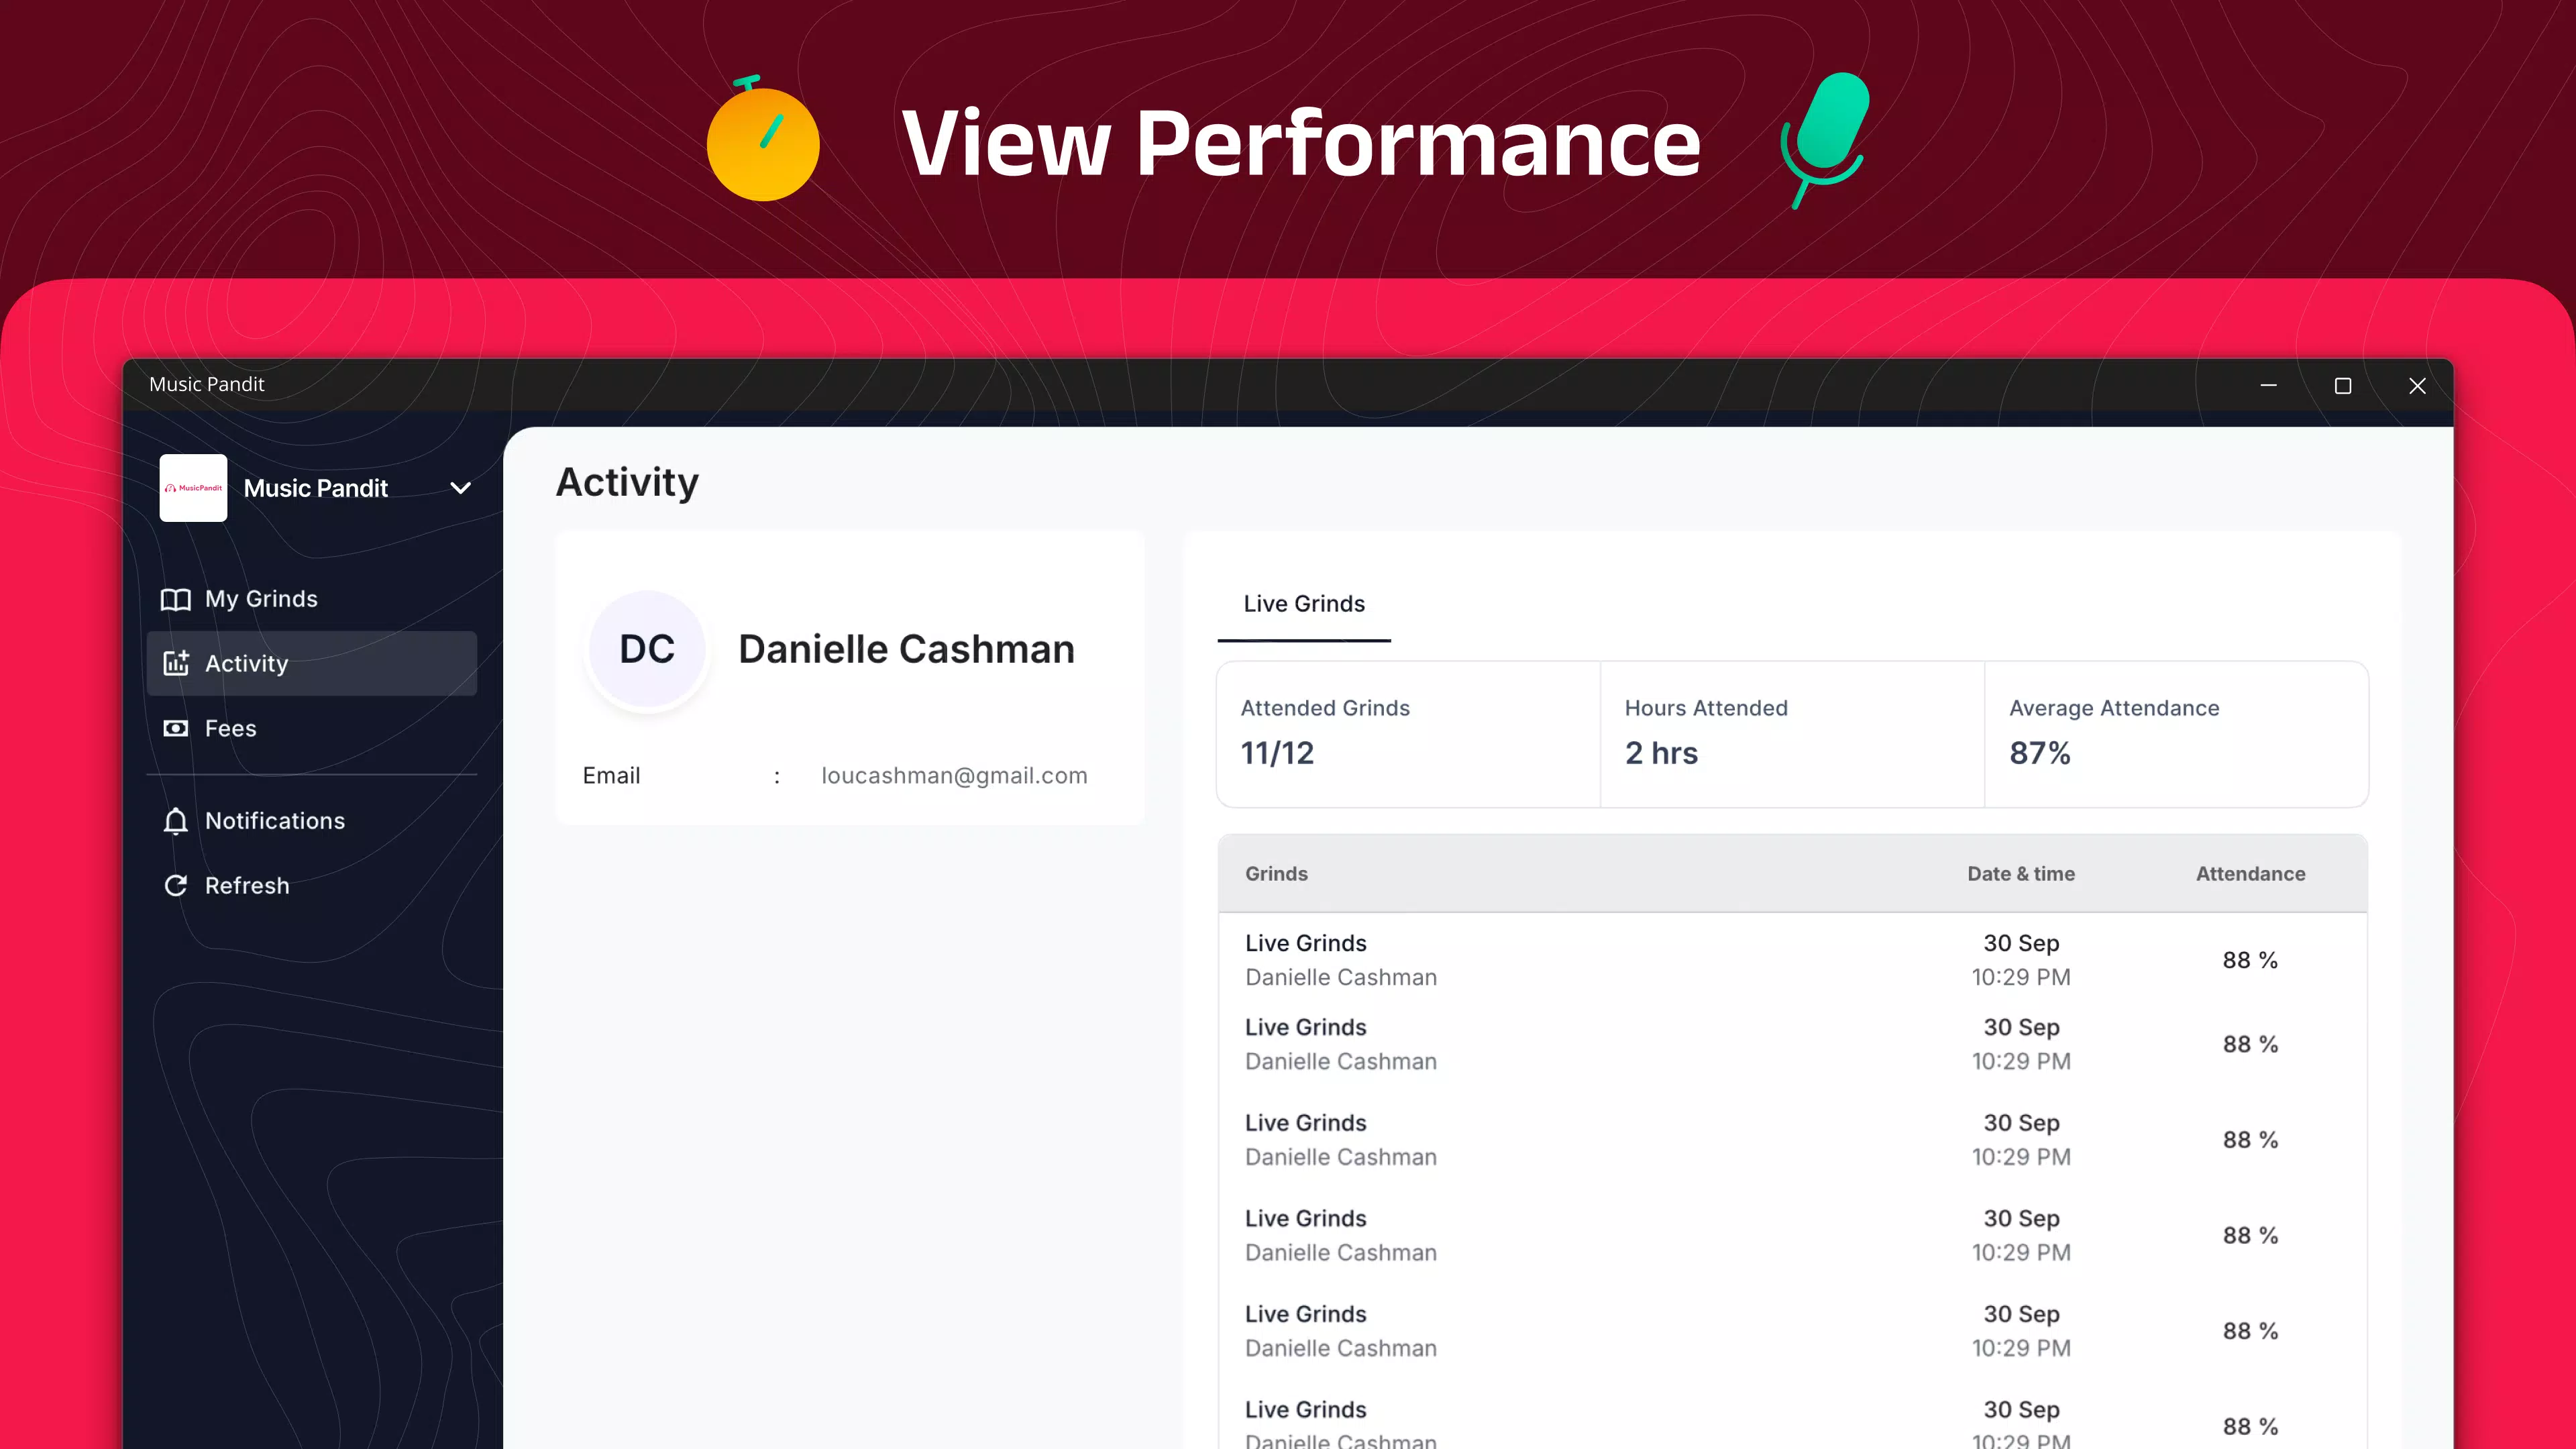Click the Attended Grinds 11/12 value

click(x=1277, y=753)
